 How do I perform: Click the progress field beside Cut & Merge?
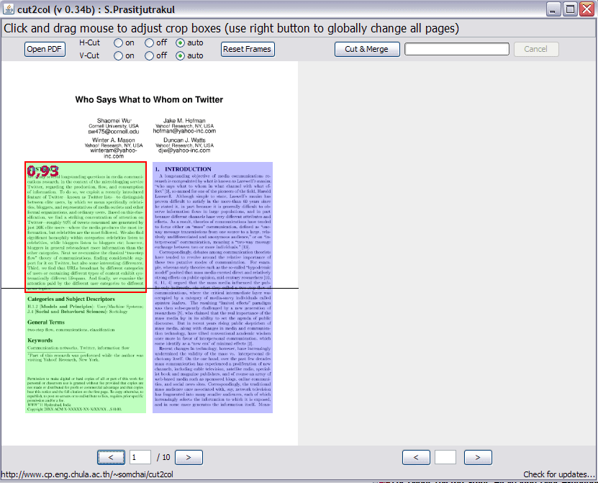pos(456,49)
